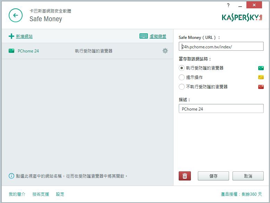270x203 pixels.
Task: Open the 虛擬鍵盤 link
Action: tap(158, 36)
